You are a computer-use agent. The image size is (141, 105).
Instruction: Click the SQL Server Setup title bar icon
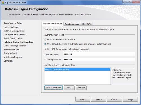(3, 3)
